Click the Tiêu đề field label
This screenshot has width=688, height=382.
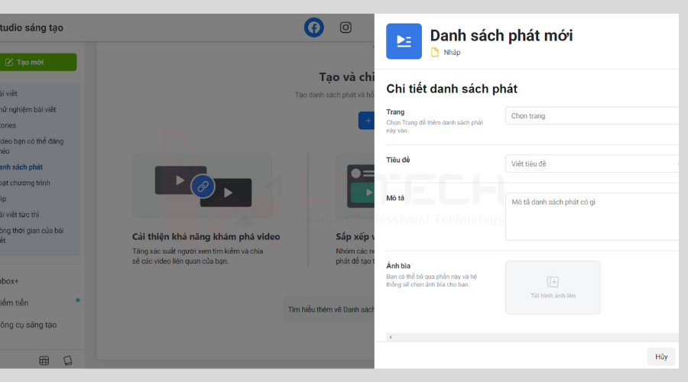[398, 160]
